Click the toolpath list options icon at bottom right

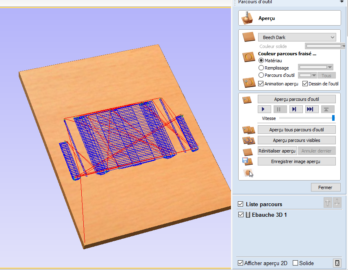click(x=337, y=263)
